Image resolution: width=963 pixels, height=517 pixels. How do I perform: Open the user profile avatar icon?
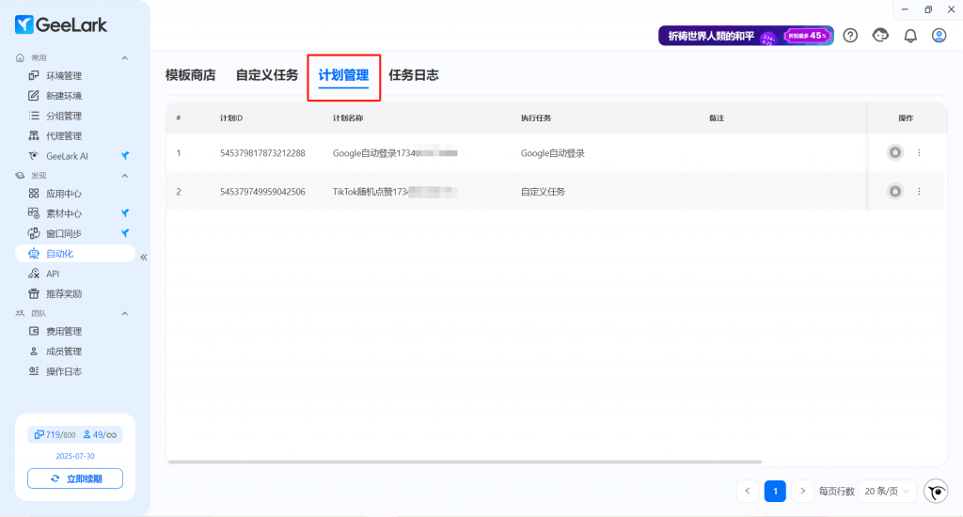click(939, 36)
